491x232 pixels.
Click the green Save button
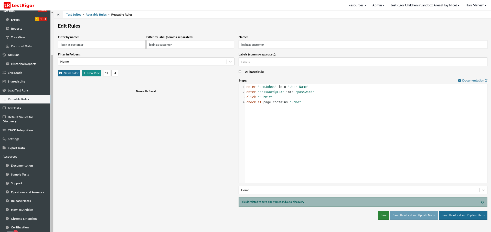(383, 215)
